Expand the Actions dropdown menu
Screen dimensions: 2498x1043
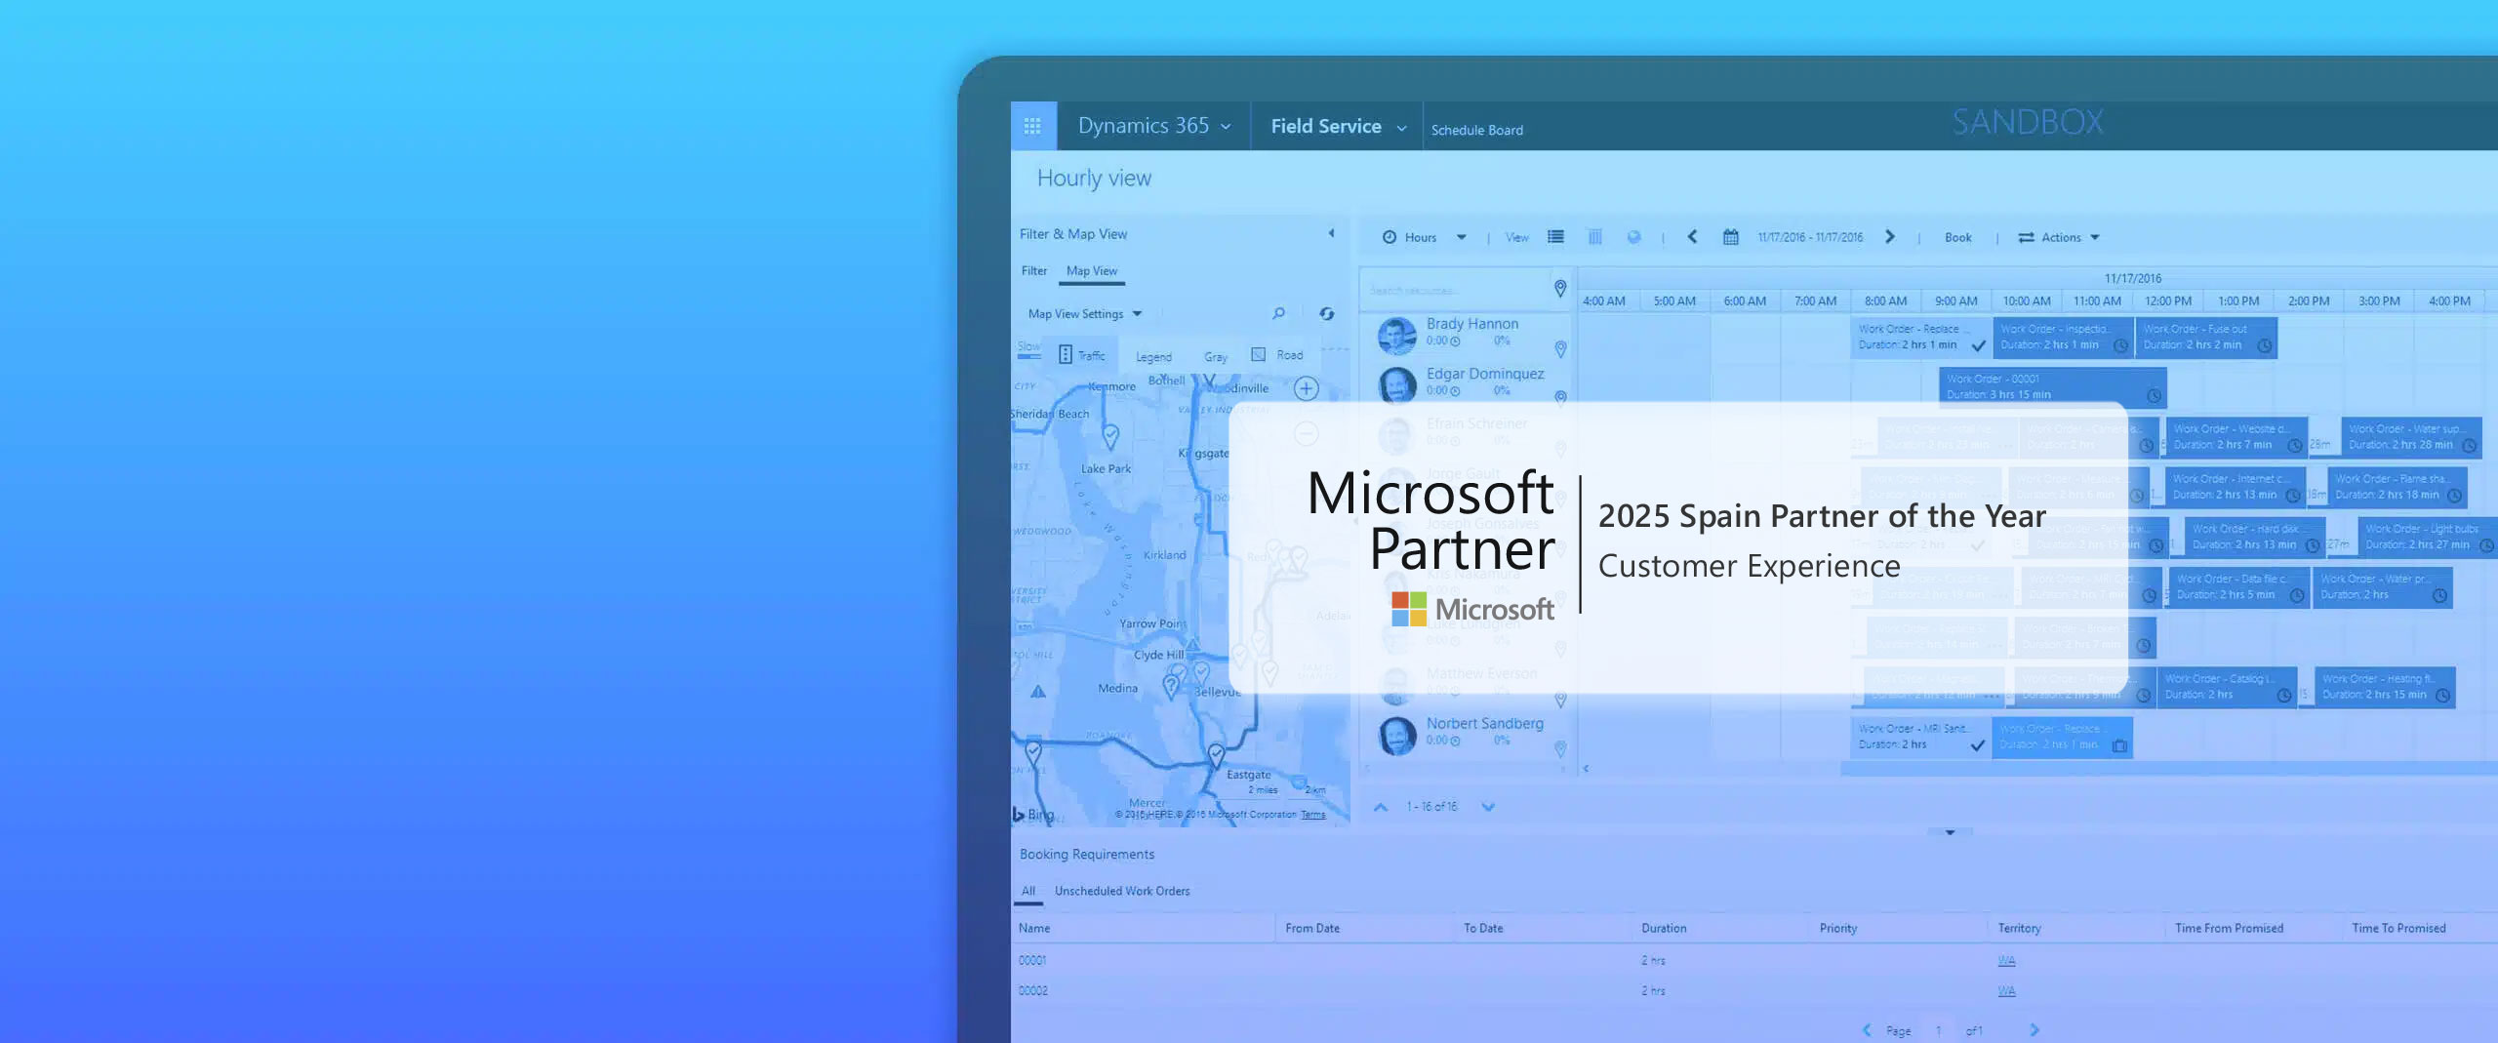coord(2059,237)
